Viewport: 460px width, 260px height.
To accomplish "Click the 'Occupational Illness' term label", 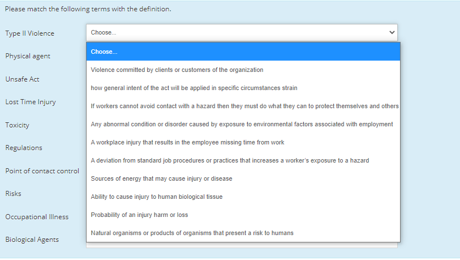I will (x=37, y=217).
